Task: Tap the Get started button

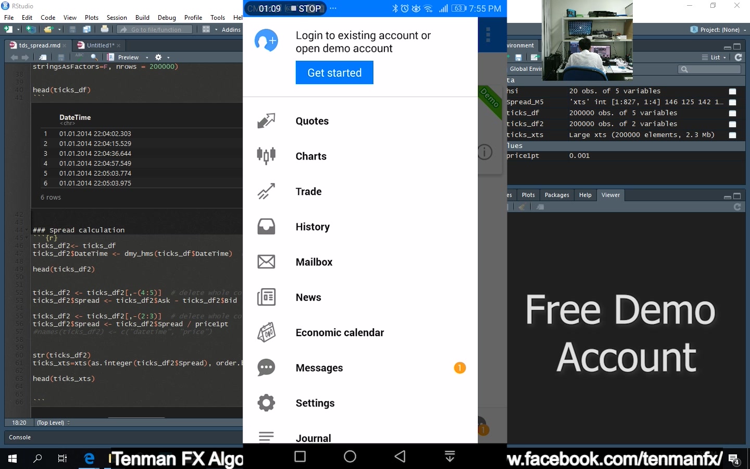Action: point(334,72)
